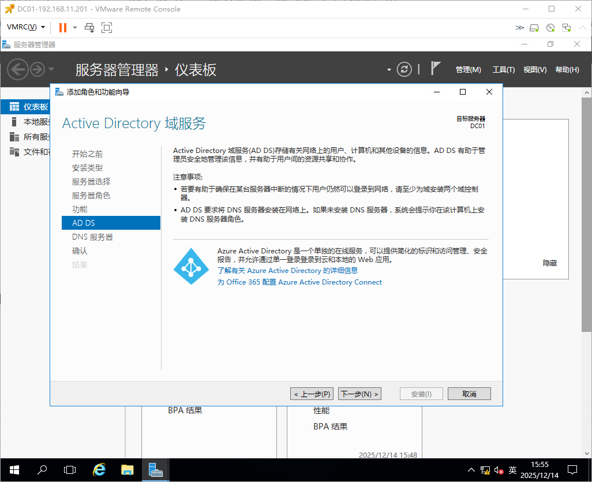Open the 帮助(H) menu
The width and height of the screenshot is (592, 482).
click(x=567, y=69)
